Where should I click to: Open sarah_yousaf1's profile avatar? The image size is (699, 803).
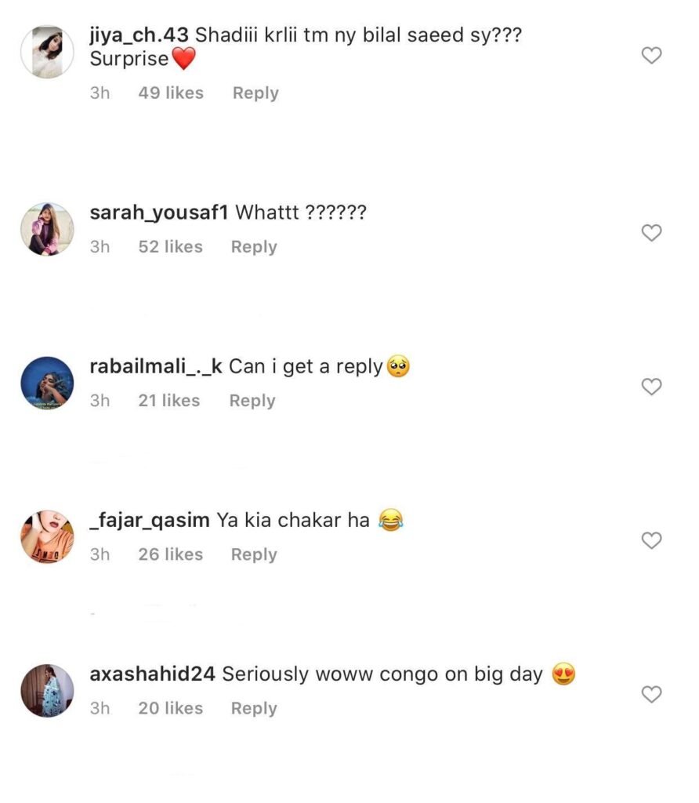click(x=47, y=229)
